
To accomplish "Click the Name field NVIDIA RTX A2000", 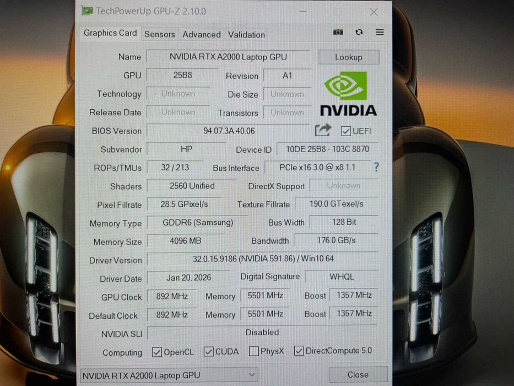I will [x=228, y=57].
